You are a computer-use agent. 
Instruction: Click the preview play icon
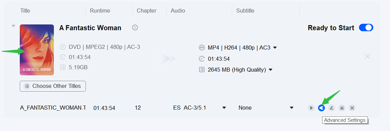tap(311, 108)
